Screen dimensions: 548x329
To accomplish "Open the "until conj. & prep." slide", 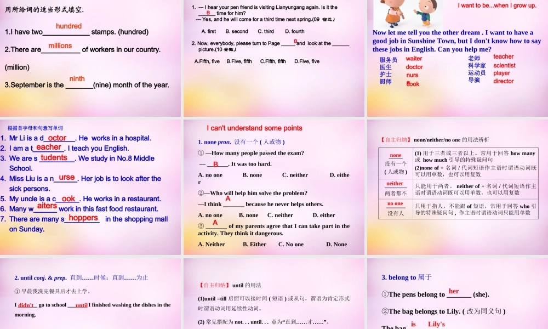I will pyautogui.click(x=90, y=293).
